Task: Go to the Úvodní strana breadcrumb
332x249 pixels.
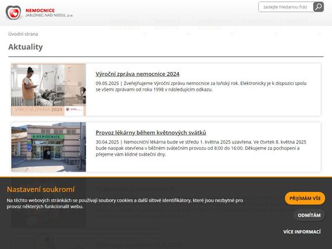Action: point(23,34)
